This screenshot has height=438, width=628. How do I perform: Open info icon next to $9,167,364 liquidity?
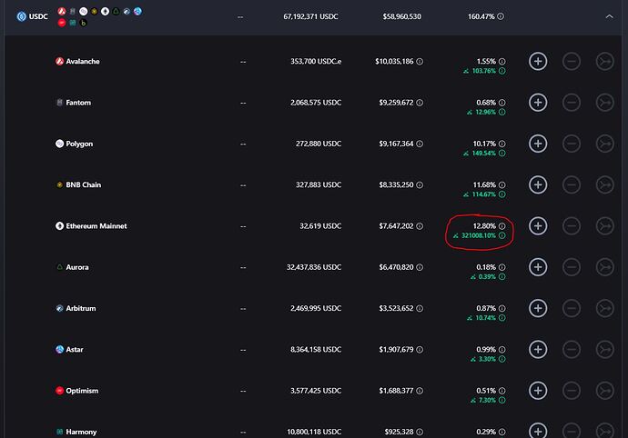[x=420, y=144]
